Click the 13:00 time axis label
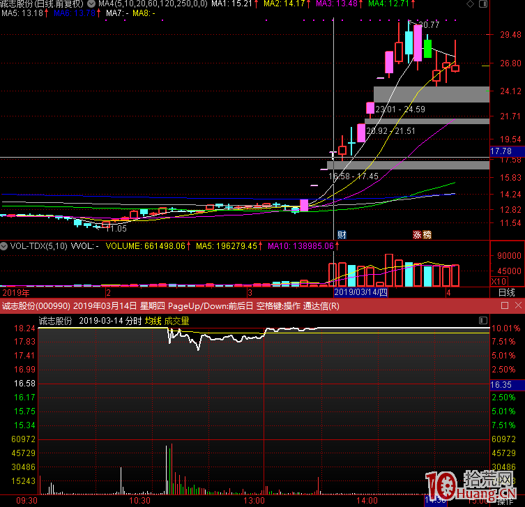 (254, 501)
